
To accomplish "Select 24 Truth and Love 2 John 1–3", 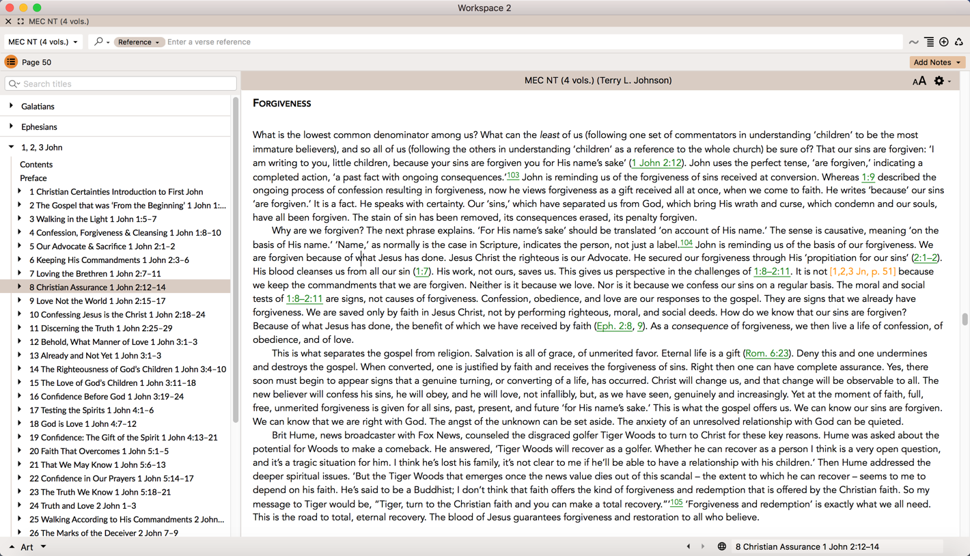I will coord(83,505).
